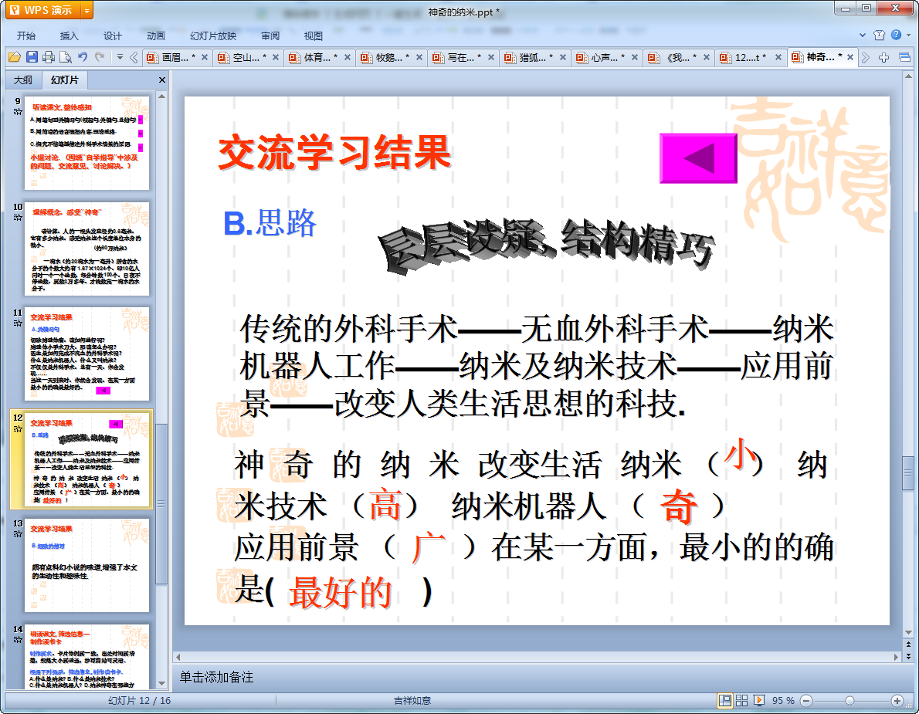The width and height of the screenshot is (919, 714).
Task: Click the Open folder icon in toolbar
Action: pyautogui.click(x=15, y=57)
